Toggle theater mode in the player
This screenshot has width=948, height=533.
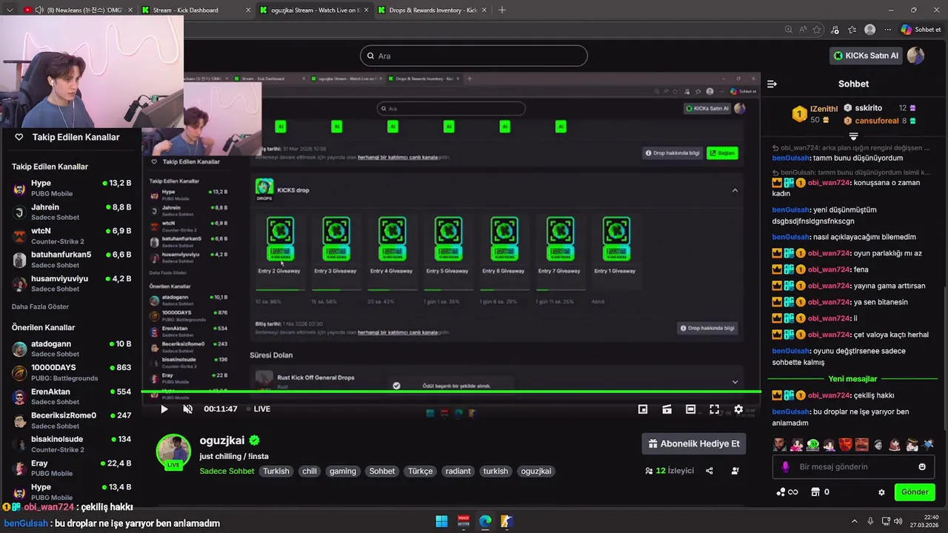pos(690,409)
